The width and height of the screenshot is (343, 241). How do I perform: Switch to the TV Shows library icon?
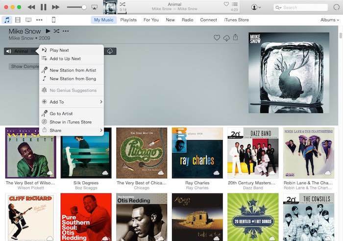pyautogui.click(x=28, y=20)
